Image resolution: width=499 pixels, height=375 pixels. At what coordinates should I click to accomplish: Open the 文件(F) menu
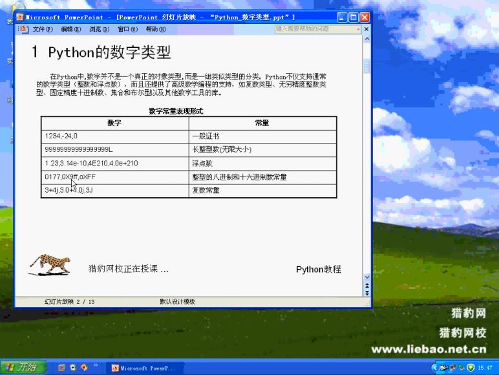coord(42,29)
